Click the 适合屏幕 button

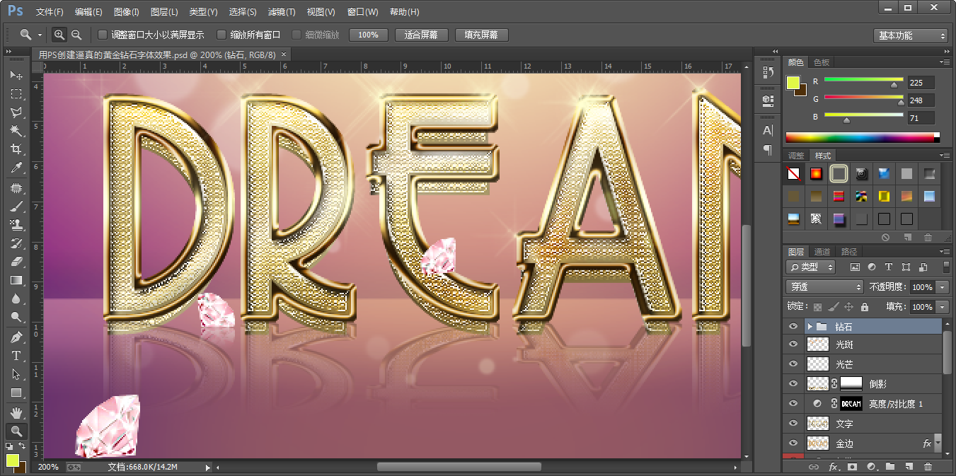click(421, 35)
